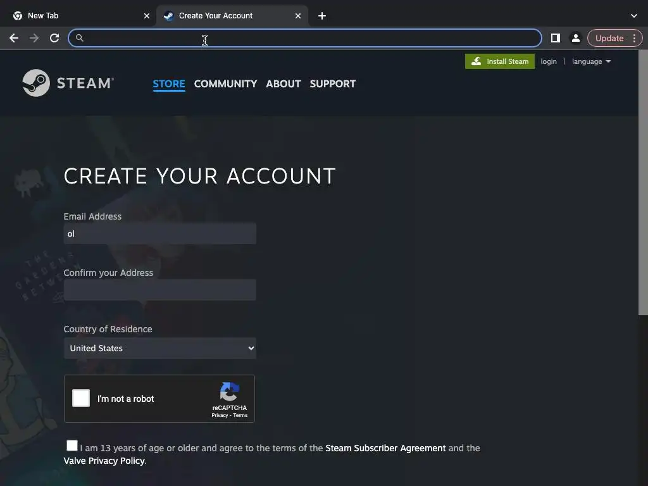Open the STORE menu

[168, 84]
